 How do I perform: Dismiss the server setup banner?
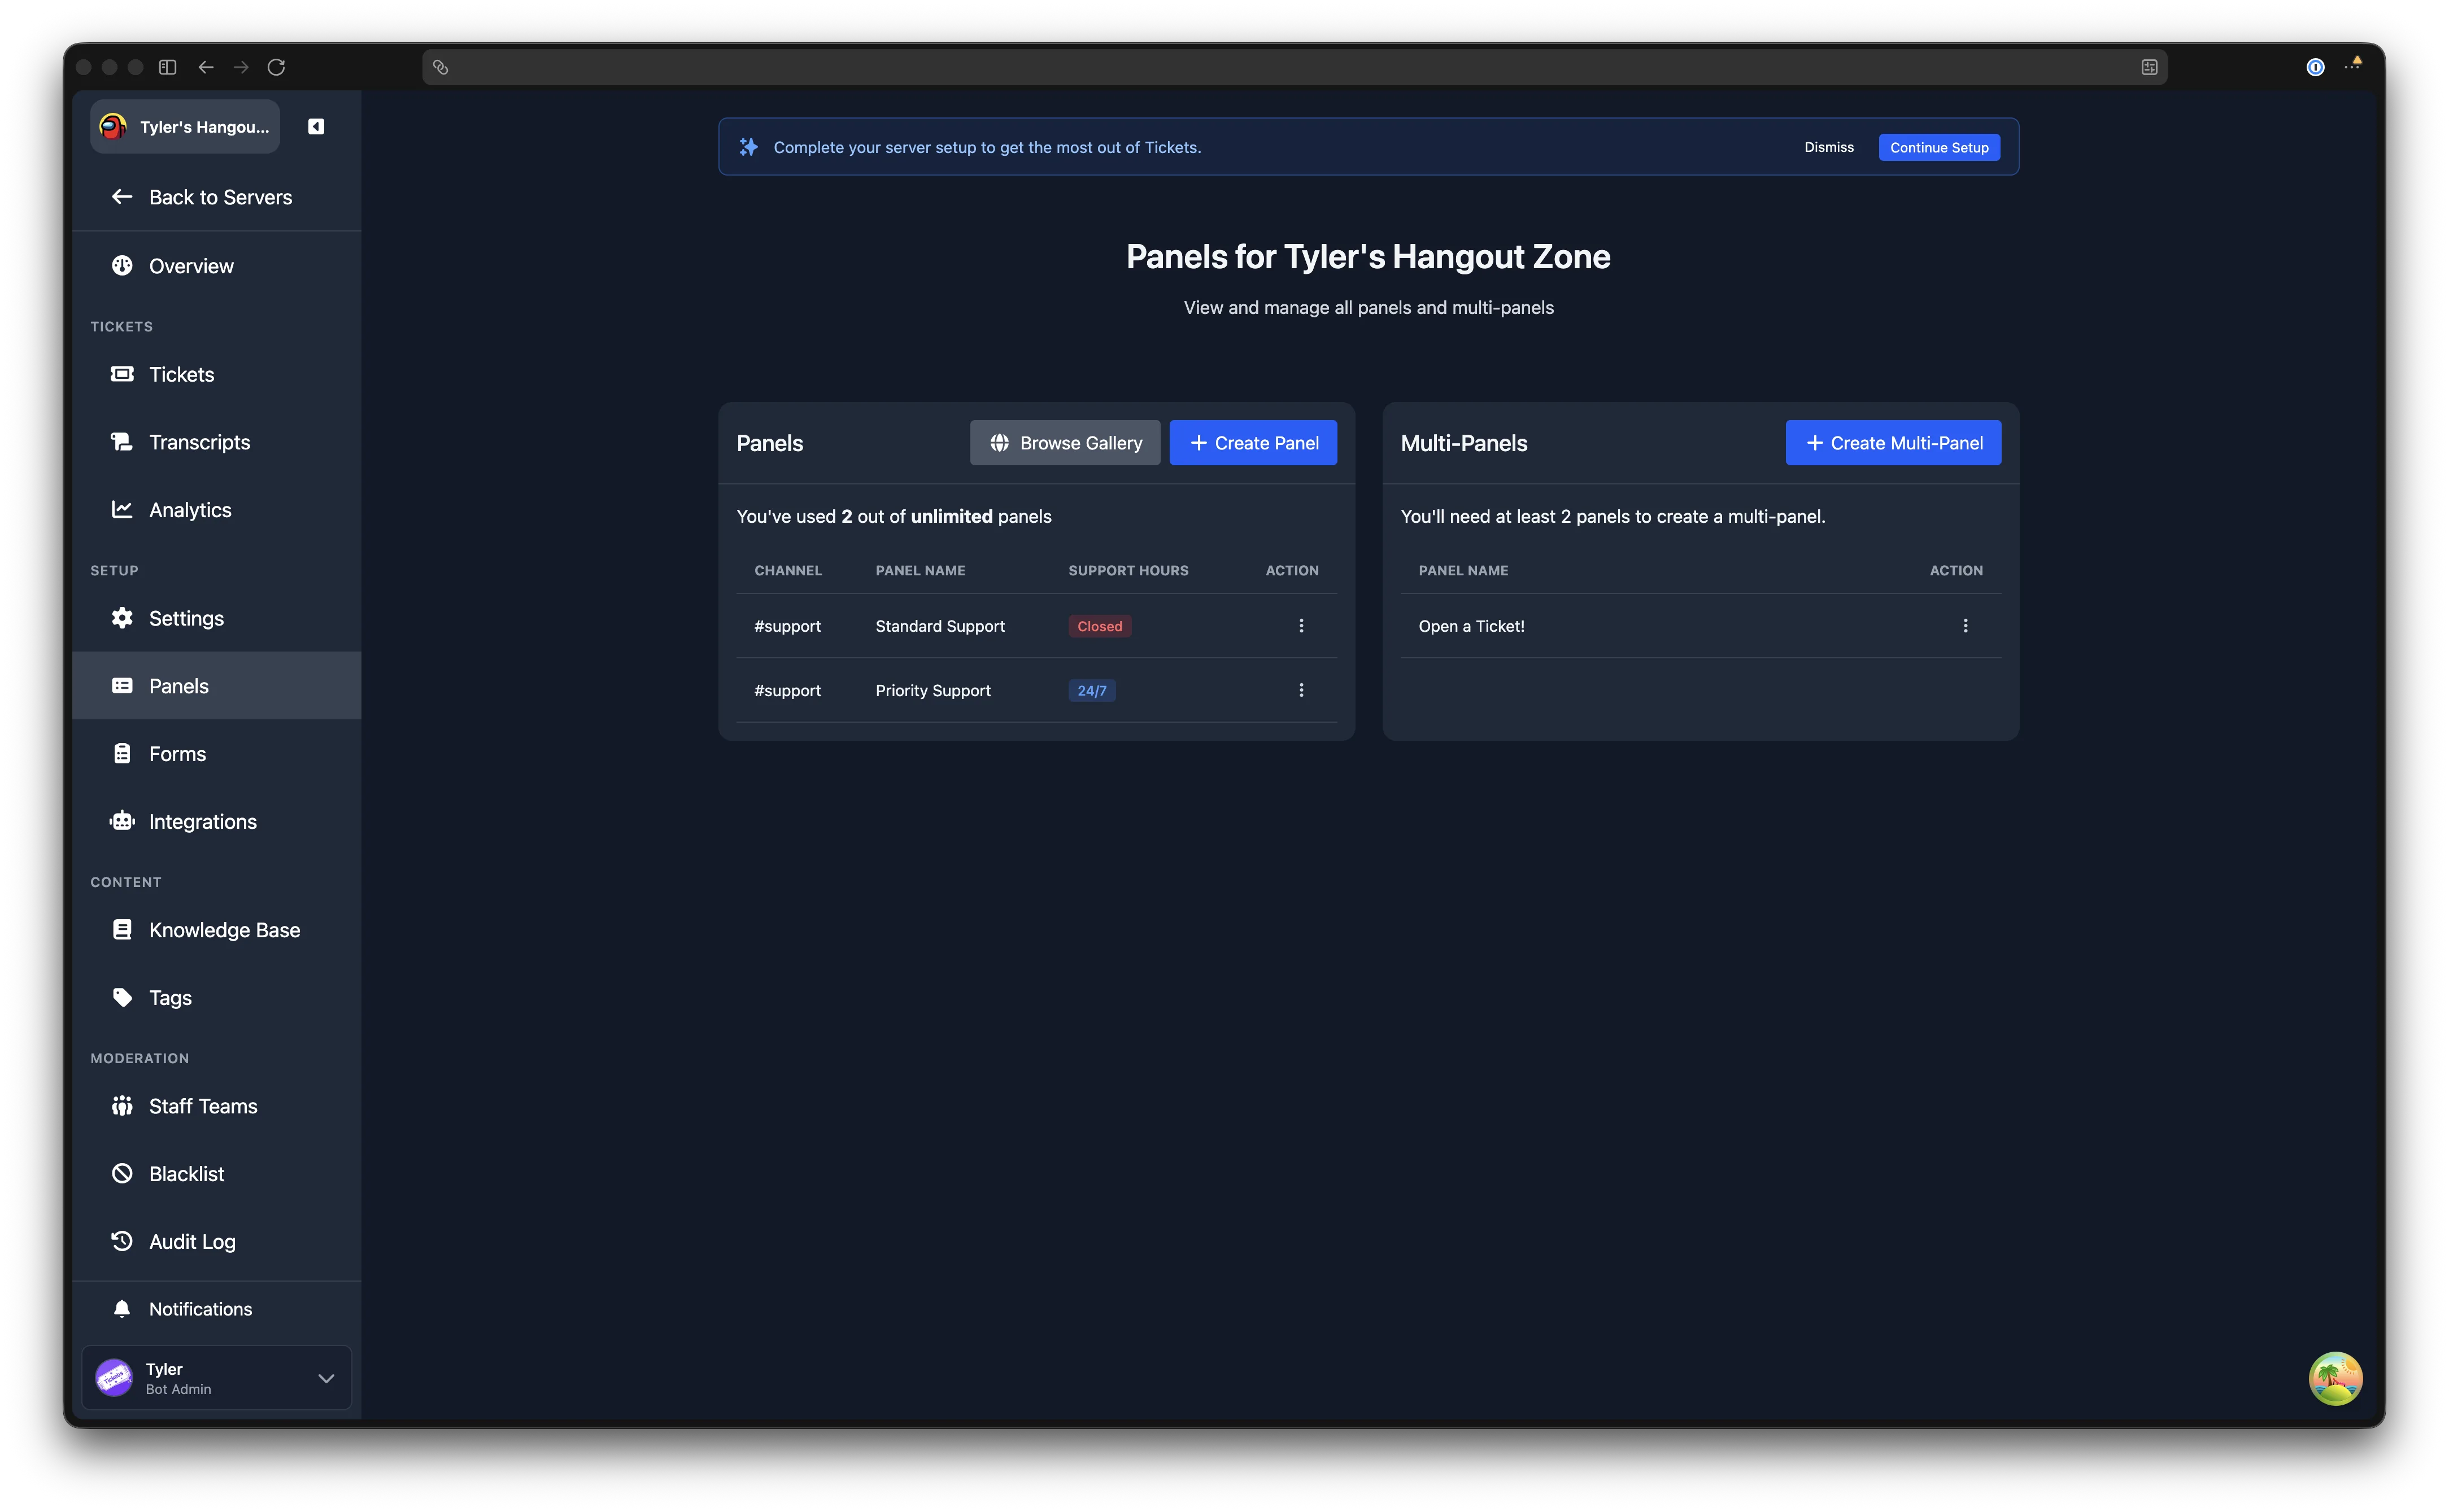[x=1829, y=147]
